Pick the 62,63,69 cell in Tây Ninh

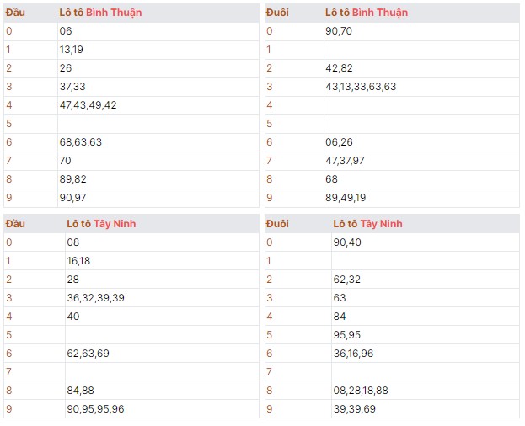88,354
